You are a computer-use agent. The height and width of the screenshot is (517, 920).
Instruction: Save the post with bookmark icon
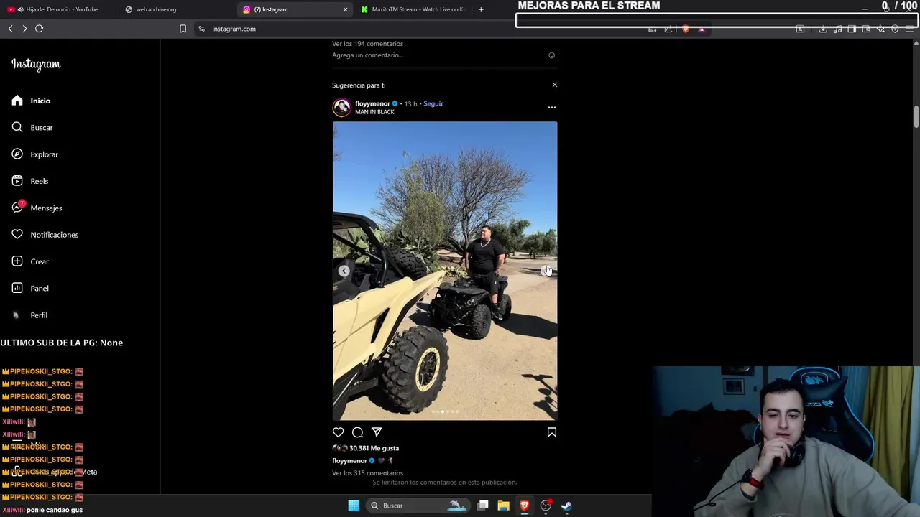coord(552,432)
